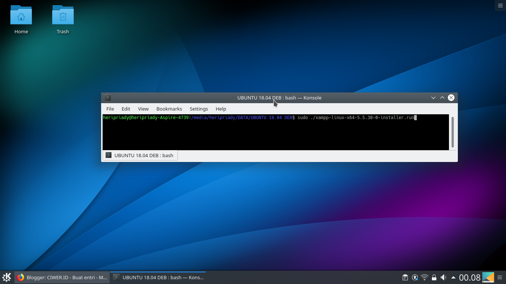Click the sudo xampp installer command text
The image size is (506, 284).
[x=356, y=118]
